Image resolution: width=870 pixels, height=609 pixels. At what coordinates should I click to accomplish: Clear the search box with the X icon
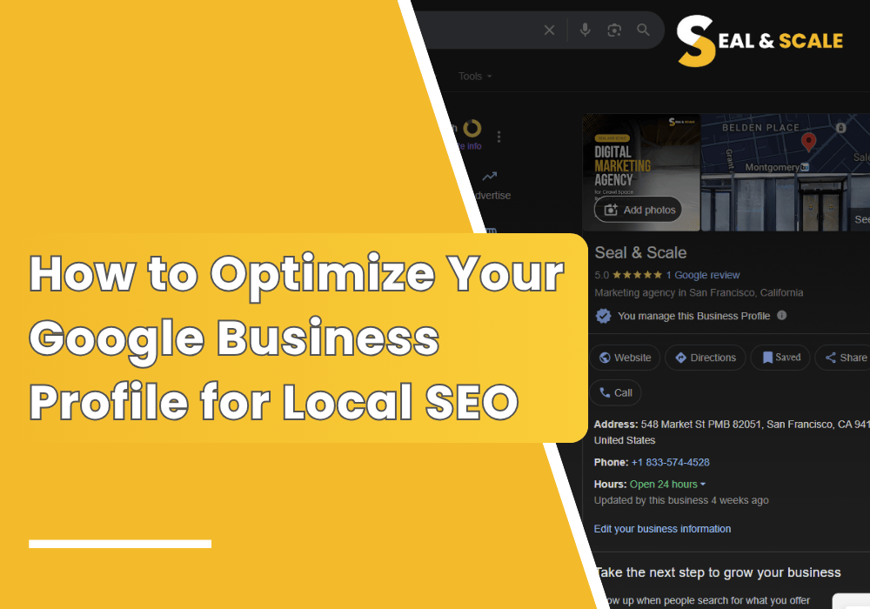click(549, 30)
